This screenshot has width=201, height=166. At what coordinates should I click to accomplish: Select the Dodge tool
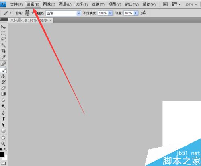pyautogui.click(x=3, y=106)
